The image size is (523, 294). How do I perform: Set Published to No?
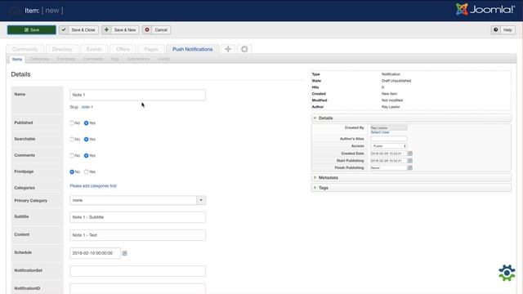pyautogui.click(x=72, y=123)
